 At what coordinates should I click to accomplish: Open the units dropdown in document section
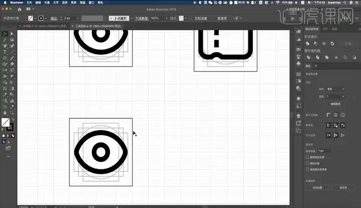point(335,89)
